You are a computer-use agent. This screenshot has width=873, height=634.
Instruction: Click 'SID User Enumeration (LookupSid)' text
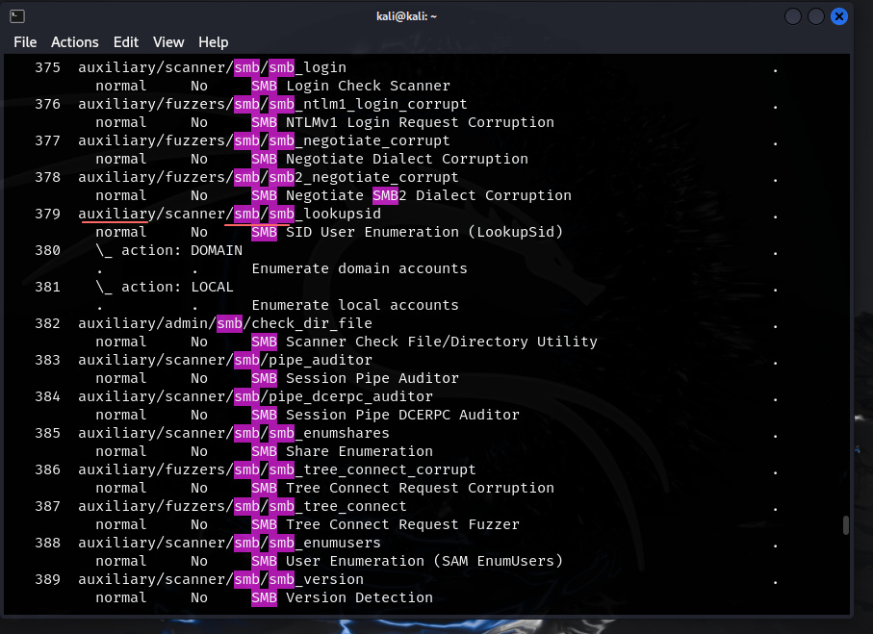(424, 233)
